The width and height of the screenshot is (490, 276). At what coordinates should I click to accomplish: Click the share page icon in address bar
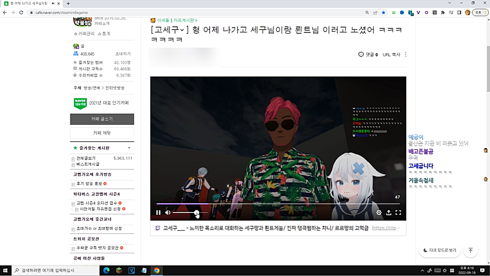click(375, 12)
